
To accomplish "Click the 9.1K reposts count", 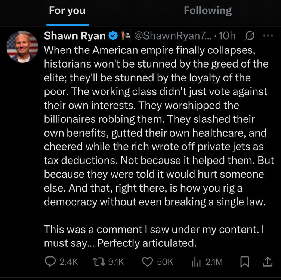I will 115,262.
